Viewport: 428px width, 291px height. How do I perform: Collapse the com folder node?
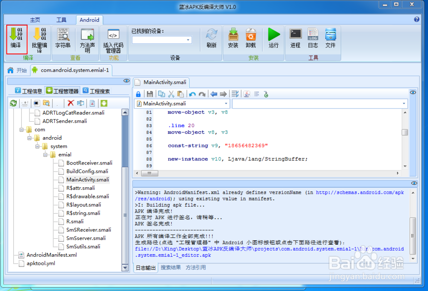point(21,129)
